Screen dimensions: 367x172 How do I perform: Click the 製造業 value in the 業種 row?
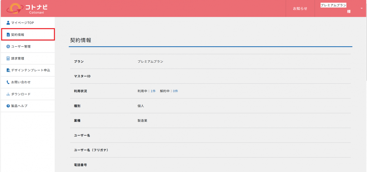point(142,120)
